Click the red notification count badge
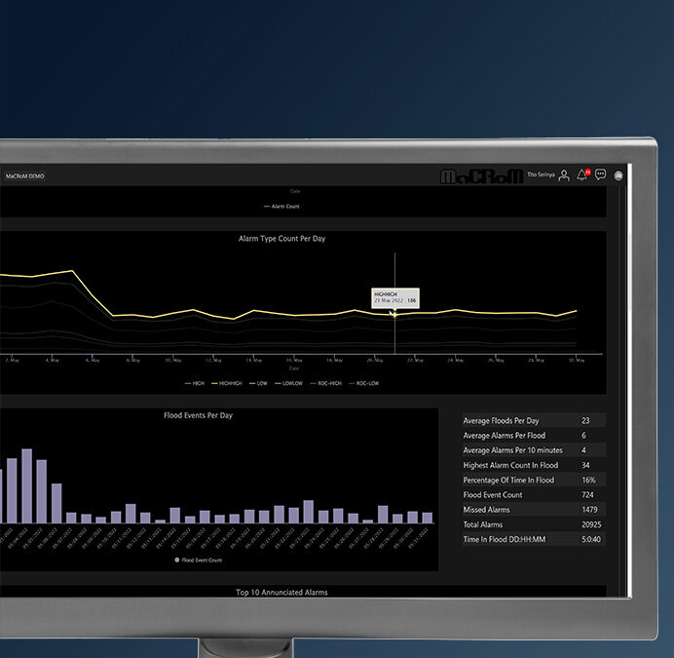The height and width of the screenshot is (658, 674). coord(587,172)
